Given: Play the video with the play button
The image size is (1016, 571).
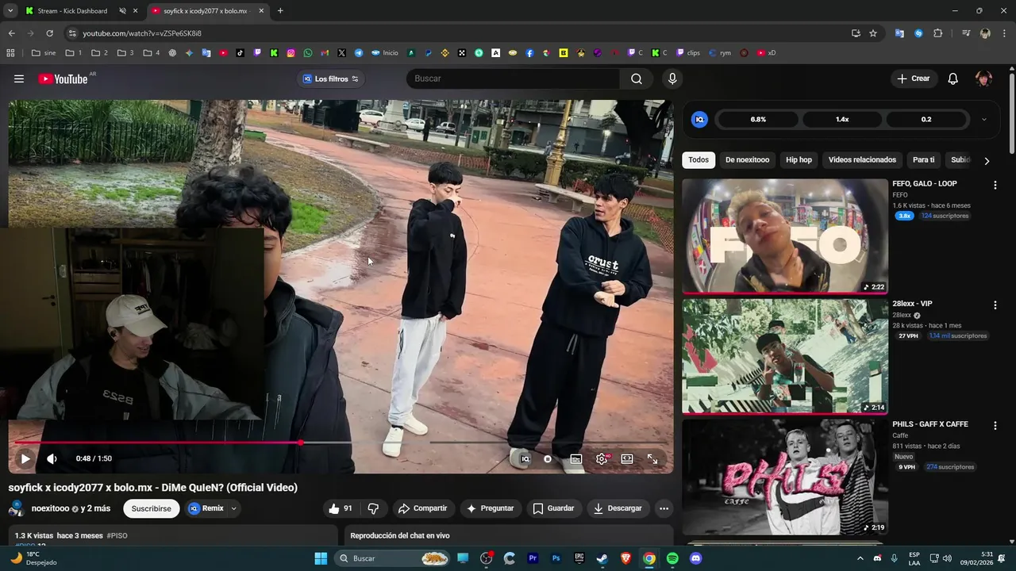Looking at the screenshot, I should coord(25,458).
